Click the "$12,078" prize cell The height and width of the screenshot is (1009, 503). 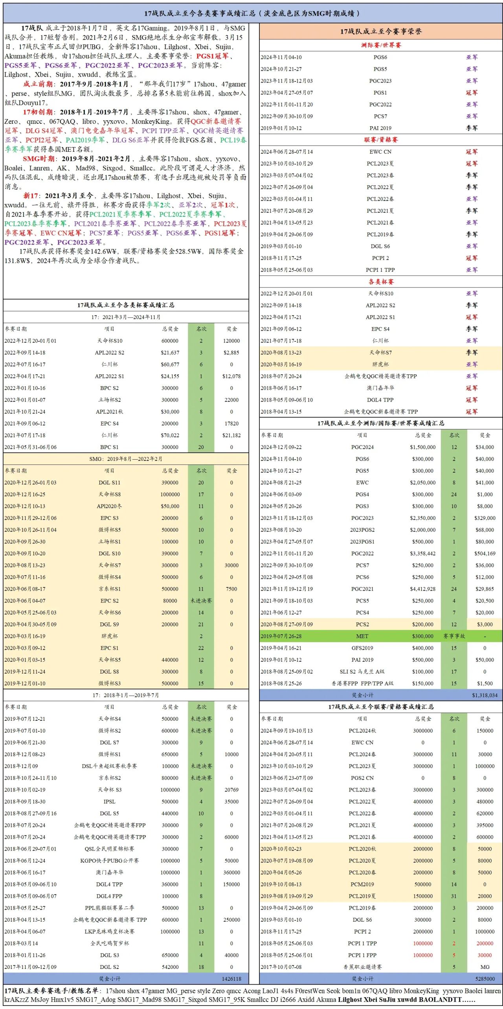[231, 376]
